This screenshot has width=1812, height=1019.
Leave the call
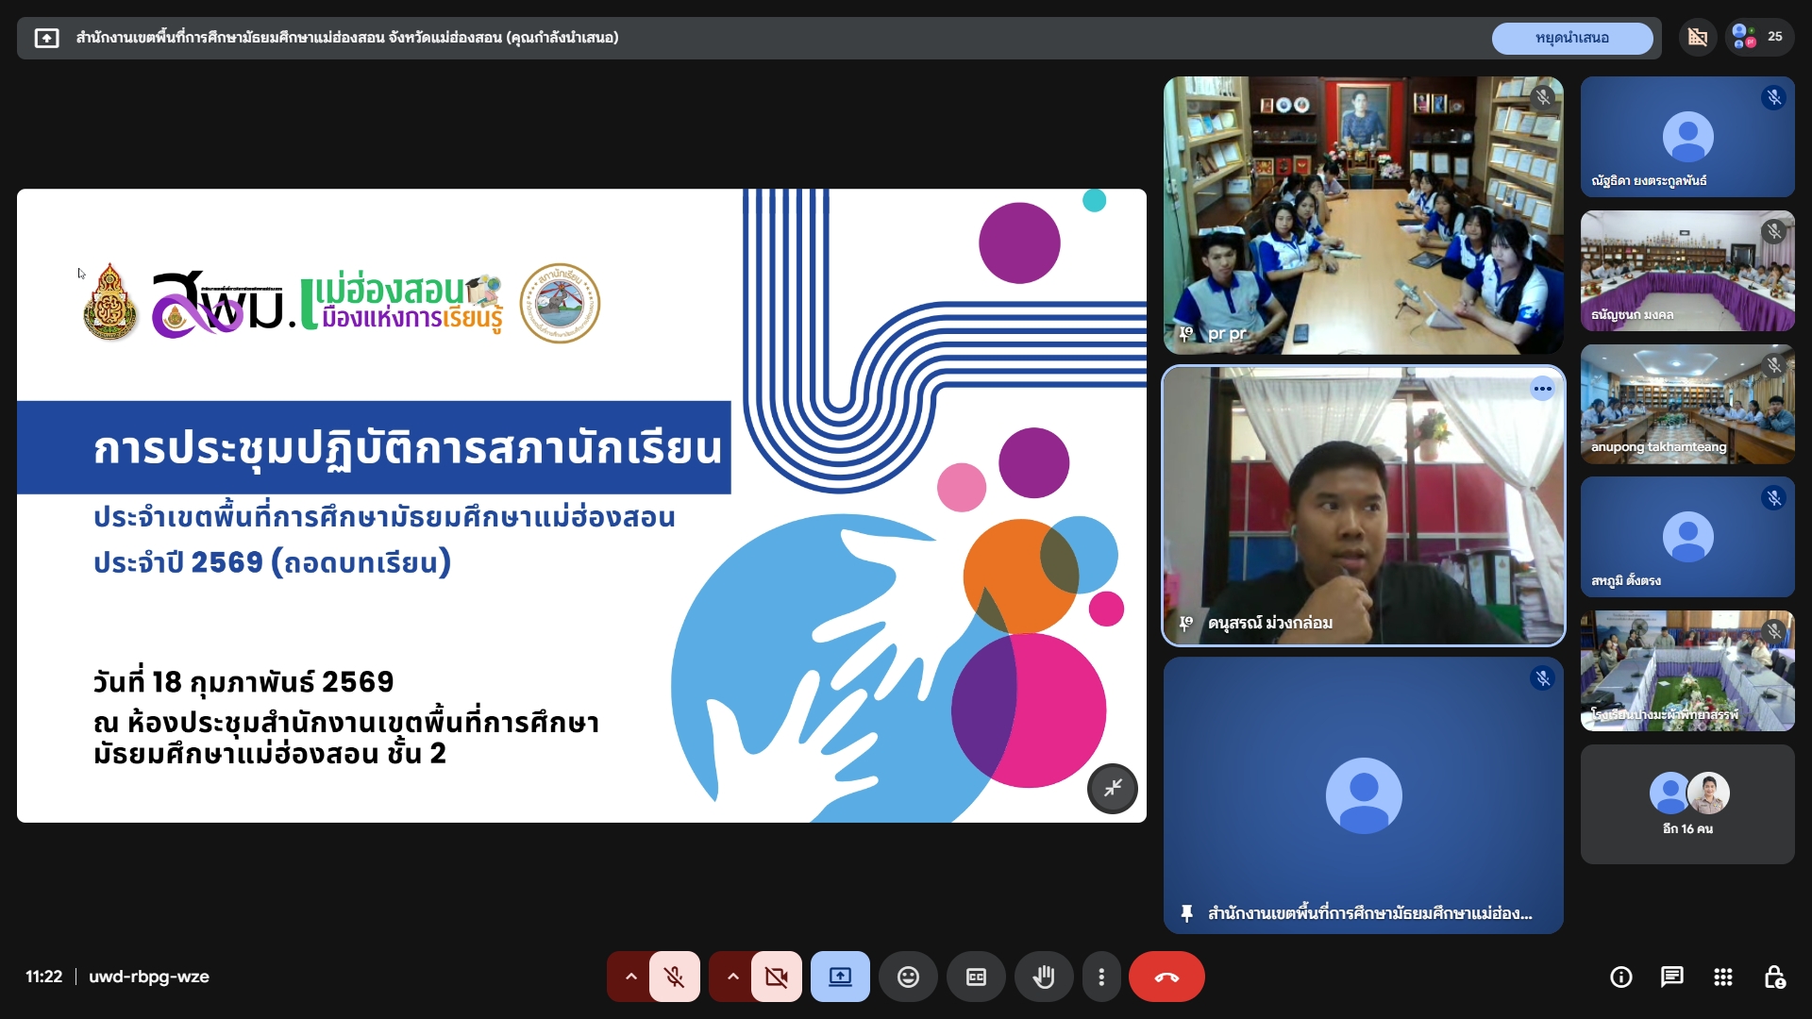(1166, 977)
